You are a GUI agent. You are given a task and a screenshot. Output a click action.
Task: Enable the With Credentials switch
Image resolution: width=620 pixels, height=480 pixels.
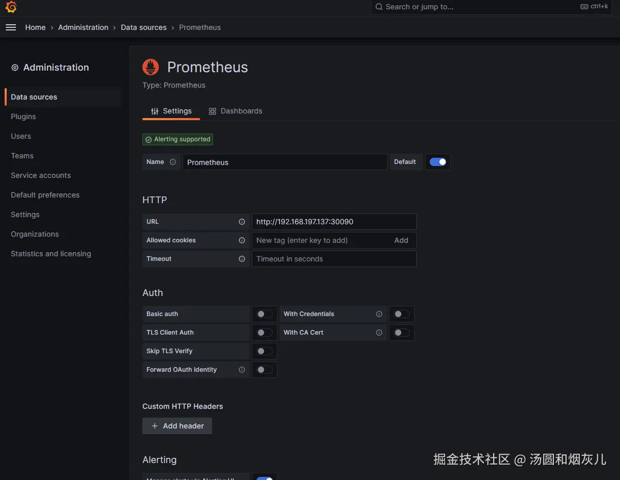point(402,314)
